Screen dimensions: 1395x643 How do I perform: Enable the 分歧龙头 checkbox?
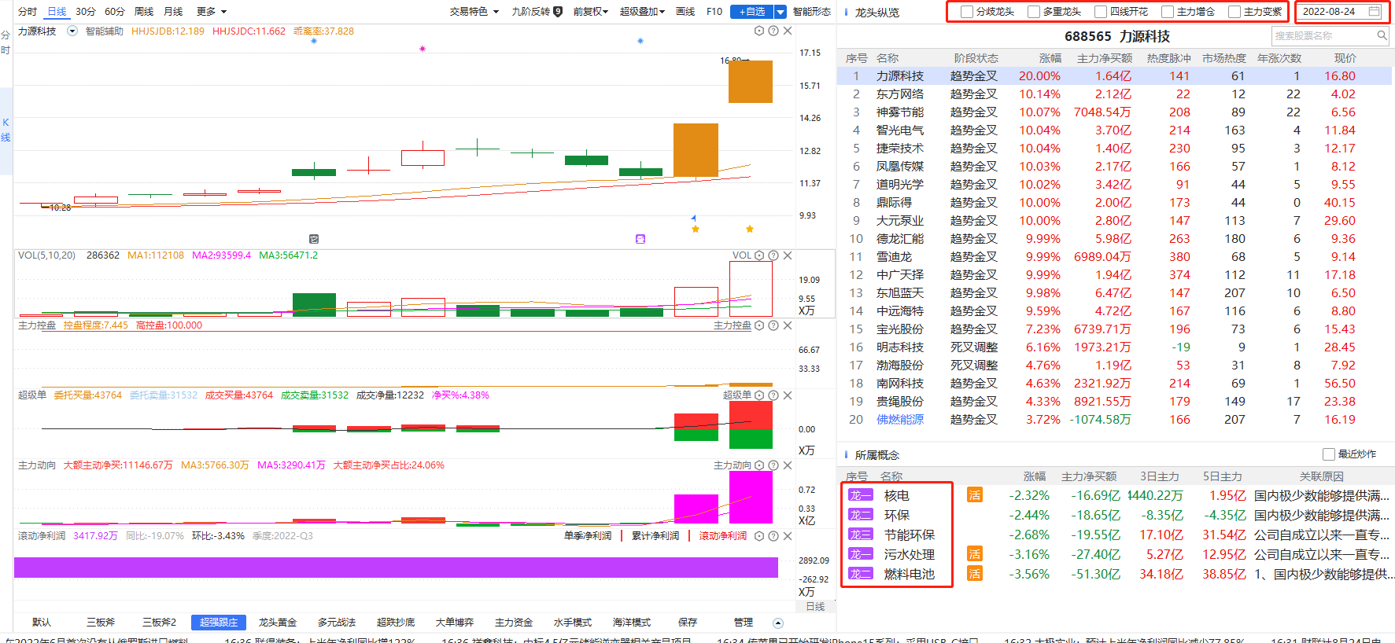click(966, 12)
